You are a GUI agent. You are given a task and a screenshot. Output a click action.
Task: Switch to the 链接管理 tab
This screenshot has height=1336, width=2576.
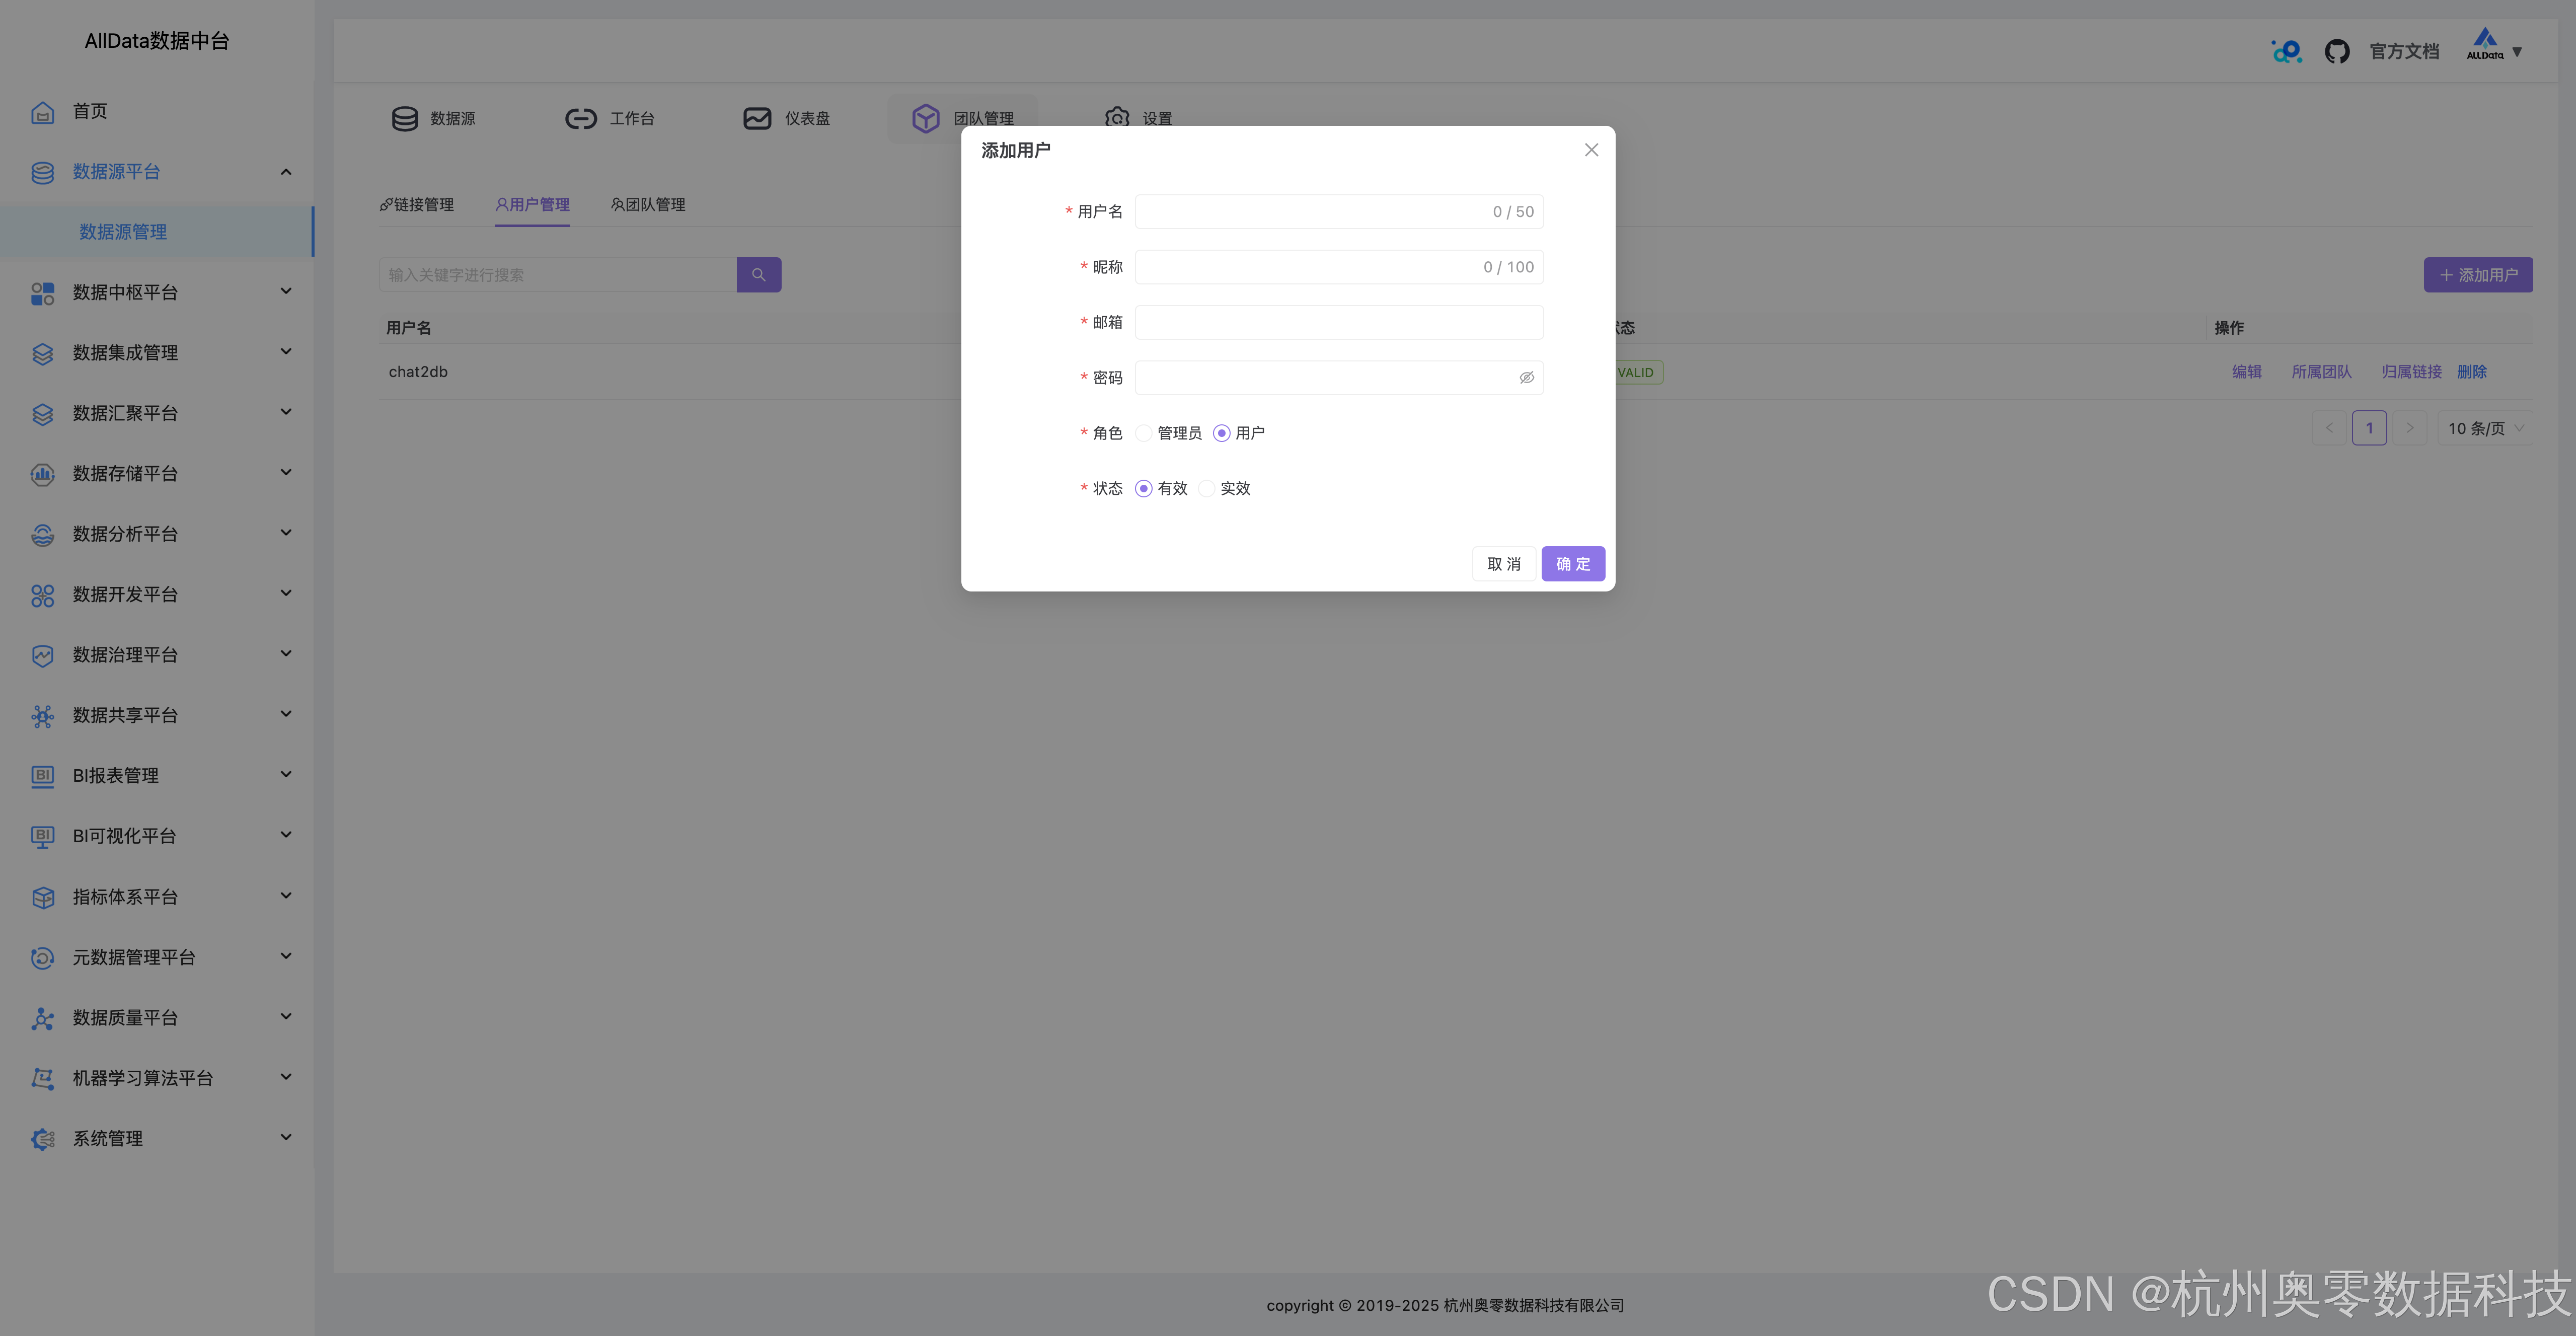pos(418,204)
